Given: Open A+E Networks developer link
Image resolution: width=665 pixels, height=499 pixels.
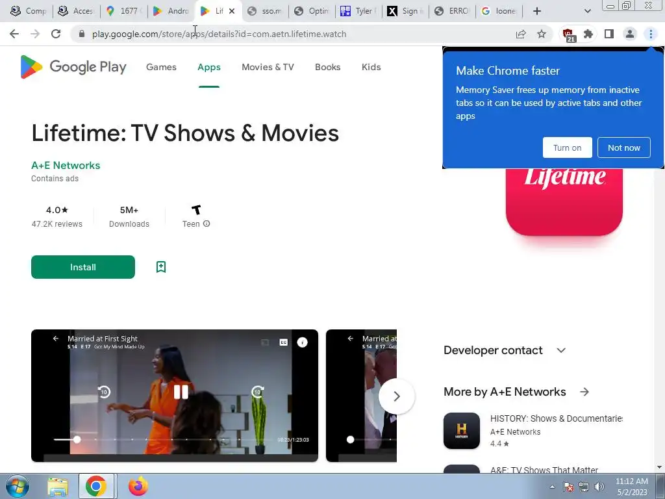Looking at the screenshot, I should (66, 165).
